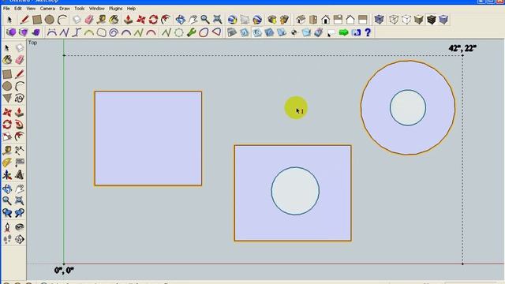Select the Freehand tool in the left palette
Viewport: 505px width, 284px height.
click(x=19, y=98)
